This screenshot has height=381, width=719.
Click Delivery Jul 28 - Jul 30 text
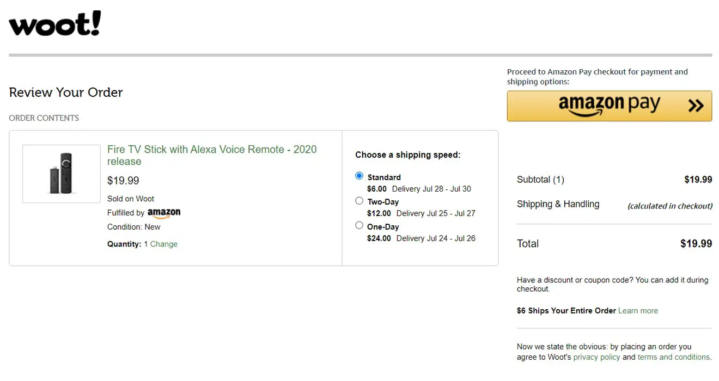point(431,189)
